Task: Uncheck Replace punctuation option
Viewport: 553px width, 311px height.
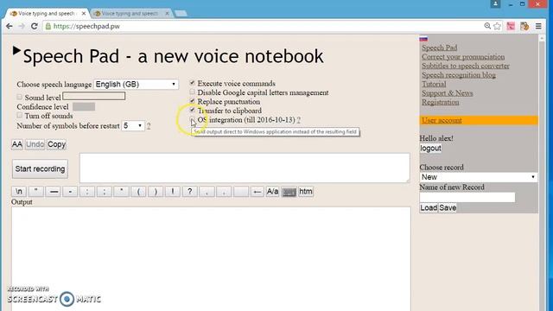Action: [192, 101]
